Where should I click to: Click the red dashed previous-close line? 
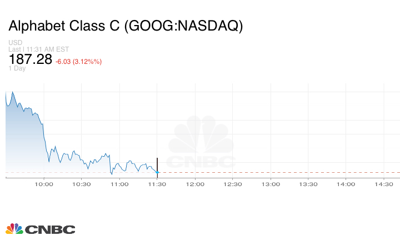[278, 172]
